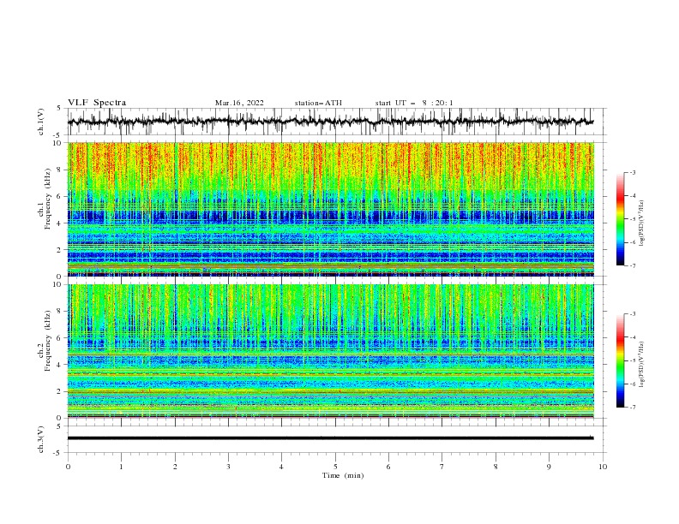This screenshot has width=679, height=524.
Task: Click time axis tick label "3"
Action: tap(228, 467)
